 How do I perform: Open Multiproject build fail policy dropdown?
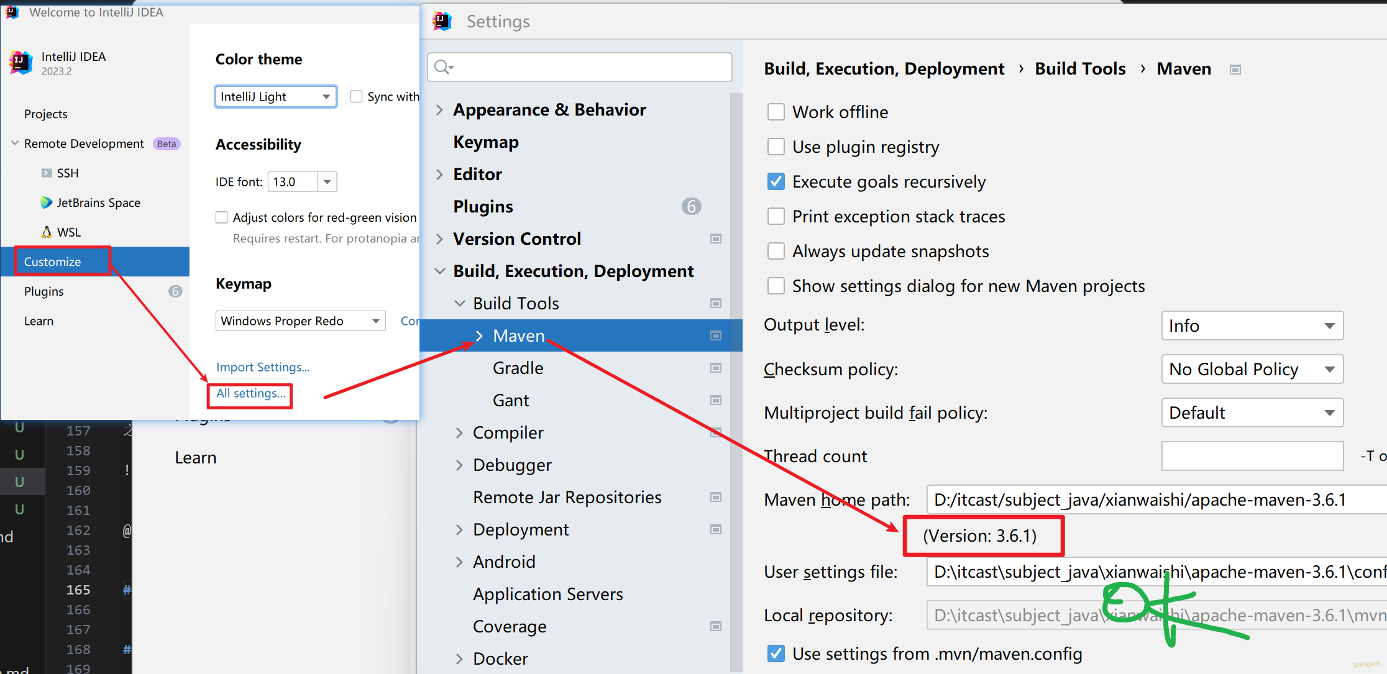(x=1252, y=412)
